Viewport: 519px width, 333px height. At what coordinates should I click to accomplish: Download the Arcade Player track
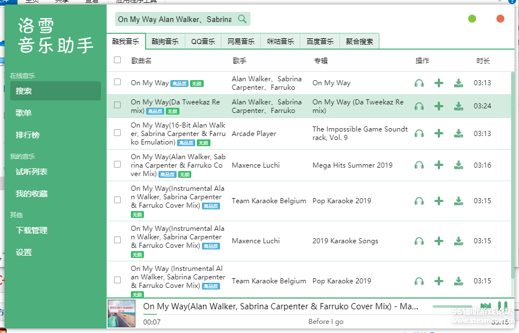(x=459, y=134)
